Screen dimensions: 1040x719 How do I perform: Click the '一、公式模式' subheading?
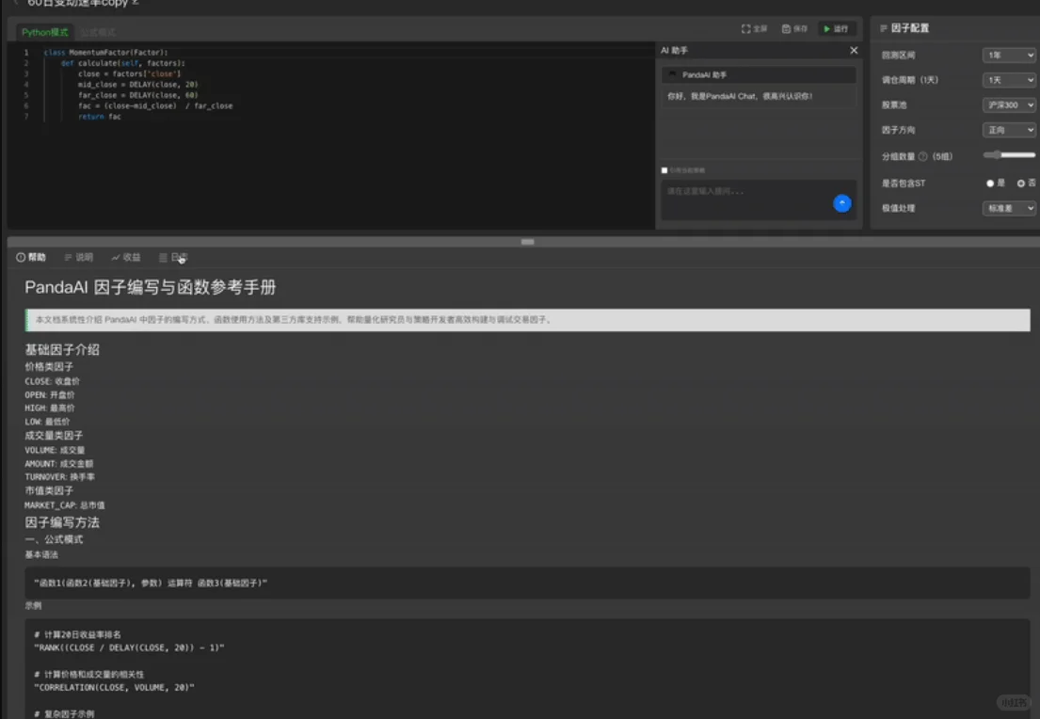54,539
